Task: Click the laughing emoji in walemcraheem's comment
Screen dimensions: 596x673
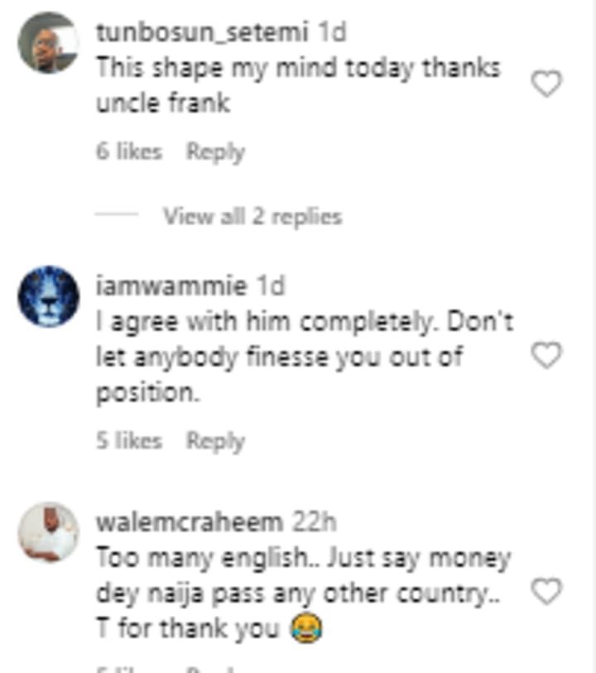Action: tap(306, 628)
